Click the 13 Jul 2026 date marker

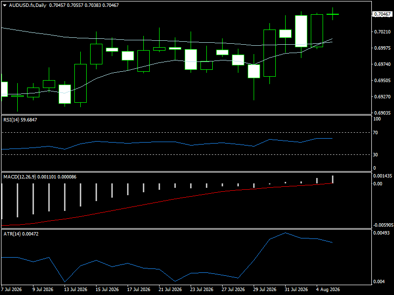pos(76,290)
